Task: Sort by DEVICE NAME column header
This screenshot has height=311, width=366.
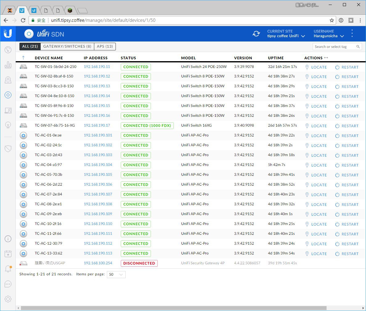Action: click(x=49, y=58)
